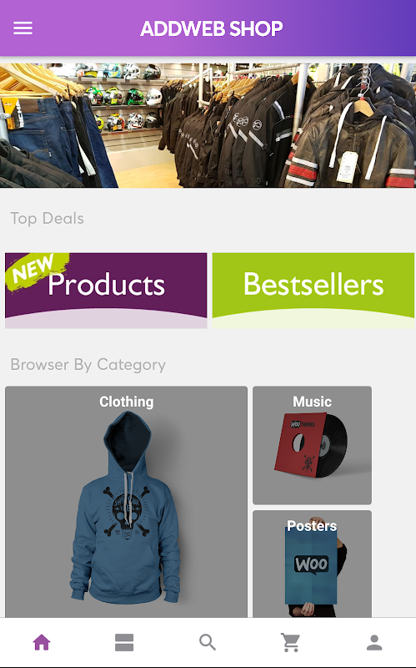The width and height of the screenshot is (416, 668).
Task: Select the Clothing category tile
Action: point(127,502)
